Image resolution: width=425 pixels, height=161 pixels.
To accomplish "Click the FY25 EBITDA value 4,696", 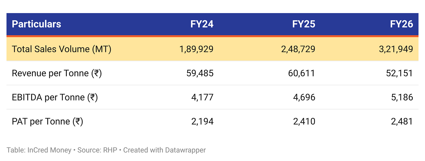I will click(304, 97).
